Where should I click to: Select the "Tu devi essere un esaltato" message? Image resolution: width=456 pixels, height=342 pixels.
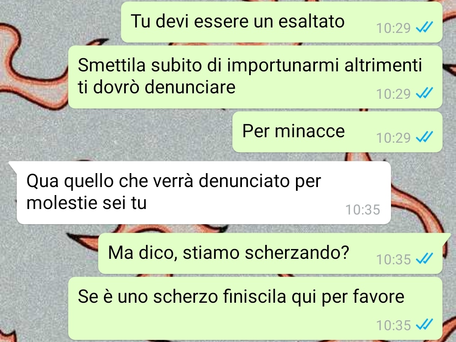(282, 22)
